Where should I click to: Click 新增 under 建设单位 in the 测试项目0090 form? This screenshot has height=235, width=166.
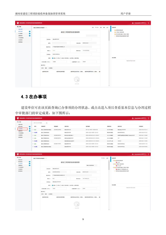tap(42, 68)
